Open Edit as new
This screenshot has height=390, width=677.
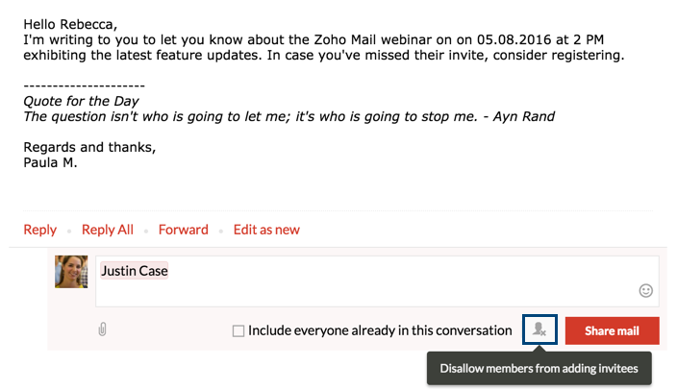[x=266, y=230]
